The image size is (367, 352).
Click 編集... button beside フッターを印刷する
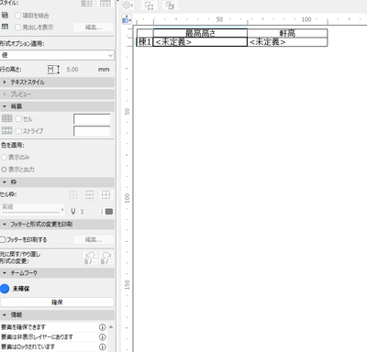pos(94,239)
